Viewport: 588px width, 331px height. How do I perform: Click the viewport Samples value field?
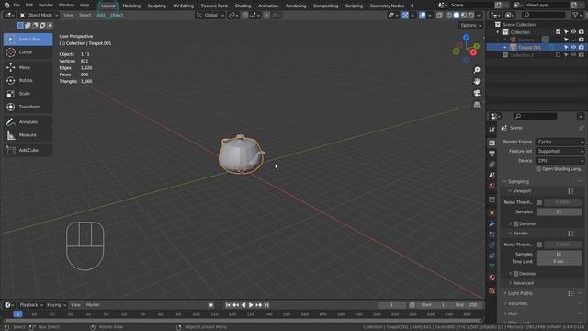[559, 212]
